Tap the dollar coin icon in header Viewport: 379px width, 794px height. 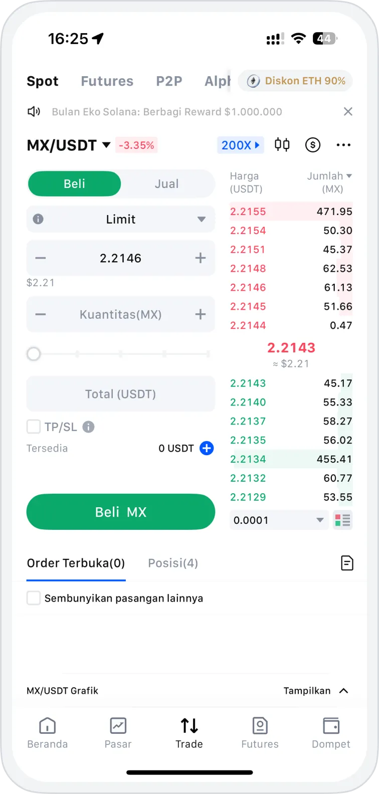[x=313, y=145]
